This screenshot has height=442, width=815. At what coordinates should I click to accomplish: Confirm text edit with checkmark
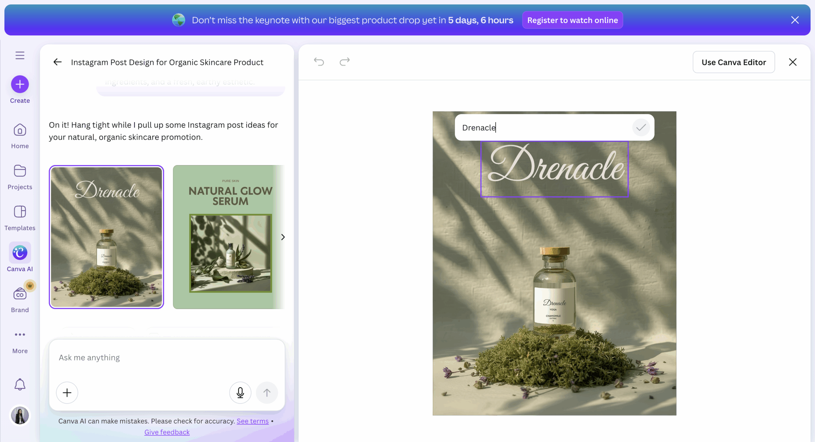coord(641,128)
